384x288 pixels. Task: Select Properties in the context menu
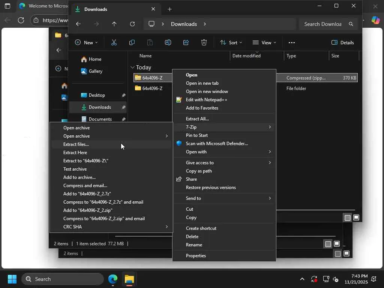pyautogui.click(x=196, y=256)
